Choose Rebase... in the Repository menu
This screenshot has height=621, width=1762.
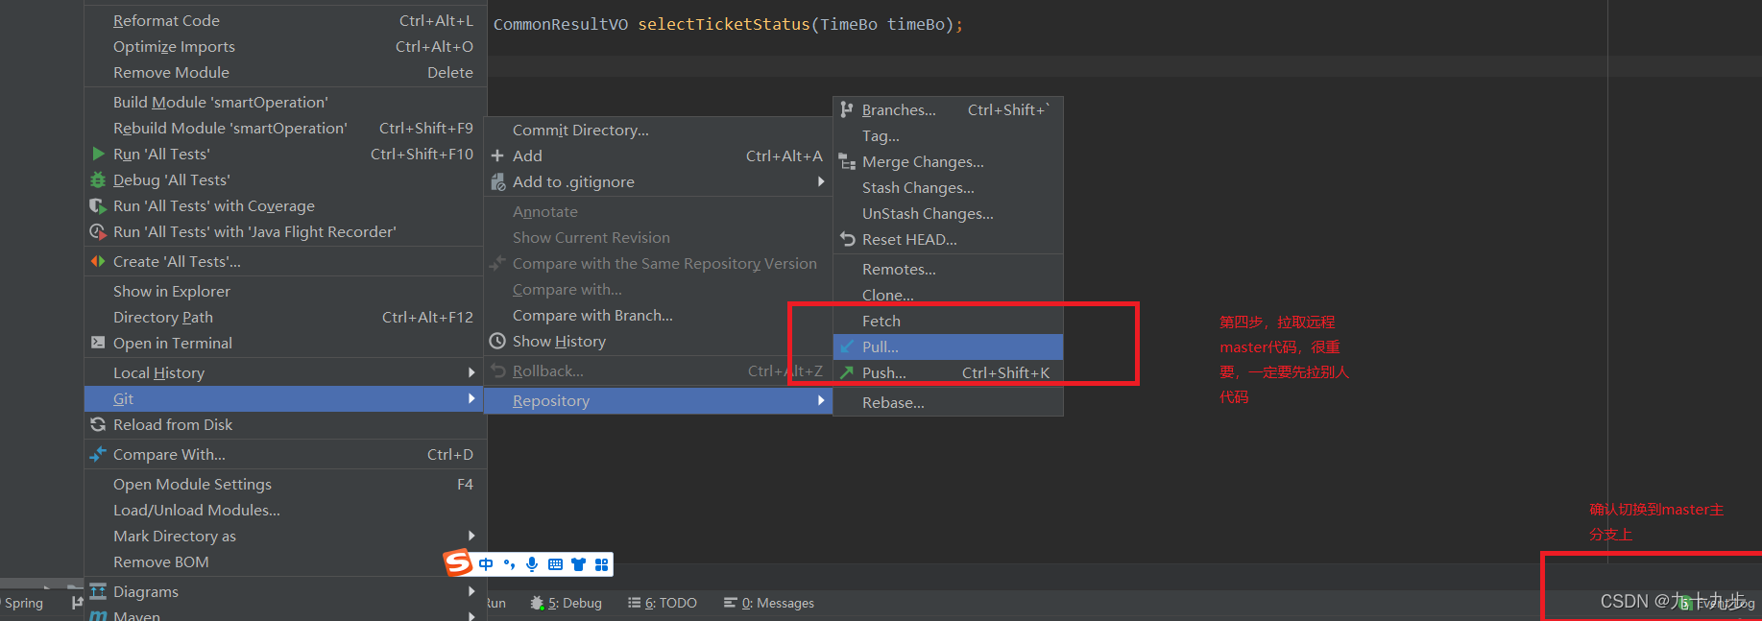pos(948,402)
